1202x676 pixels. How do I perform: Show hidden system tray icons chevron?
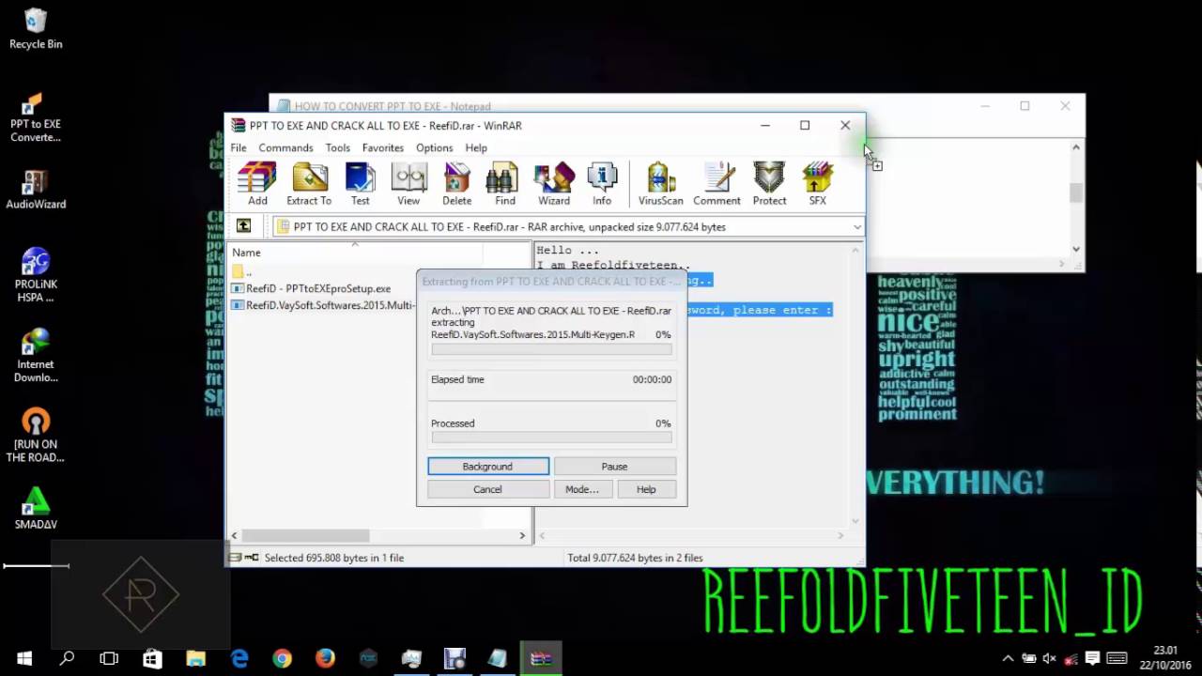point(1008,658)
